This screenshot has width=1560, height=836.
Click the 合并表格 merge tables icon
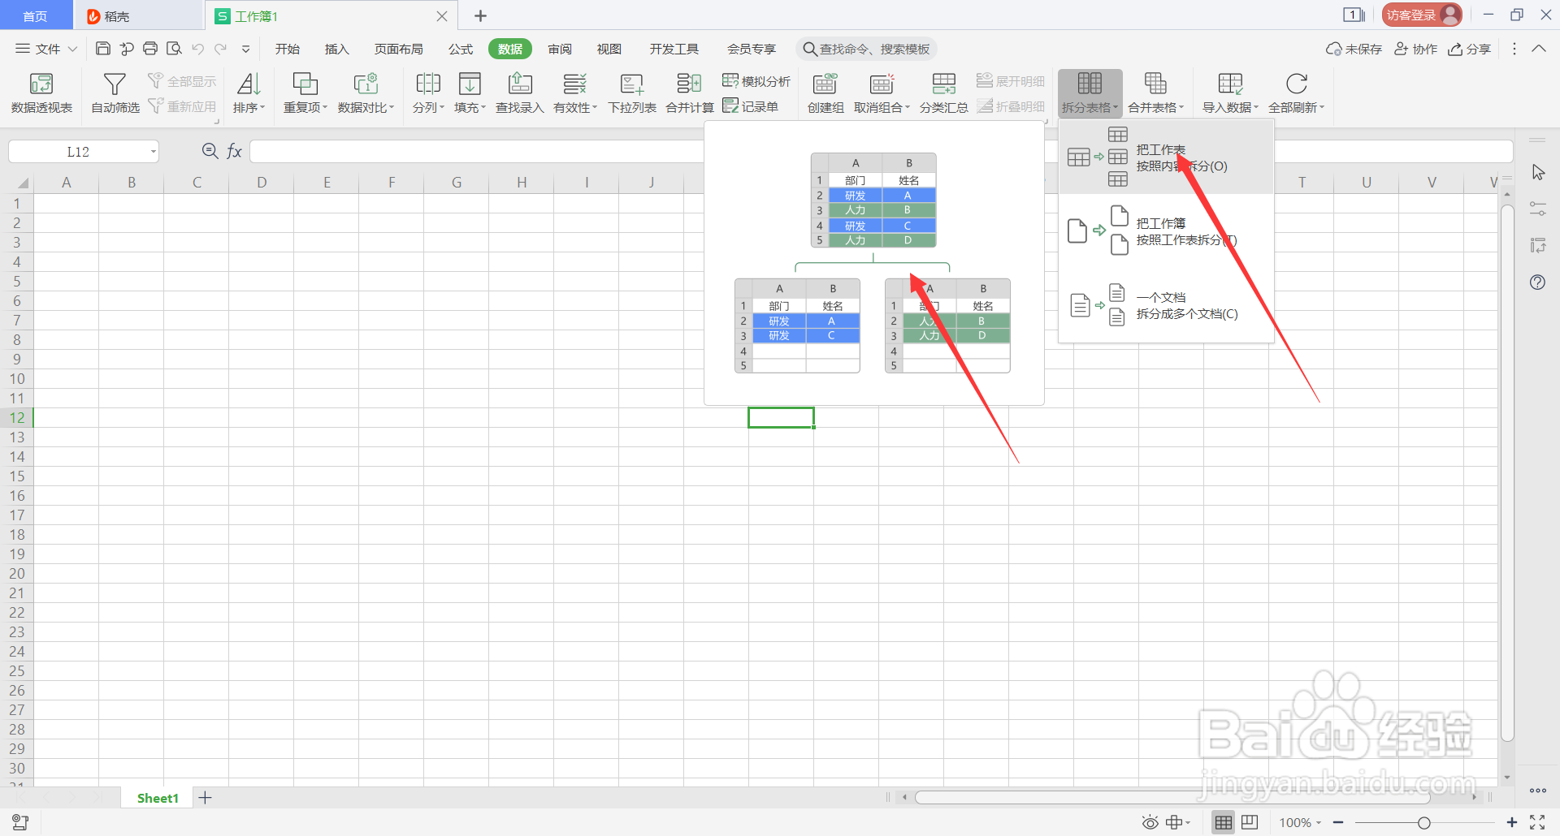click(x=1155, y=83)
